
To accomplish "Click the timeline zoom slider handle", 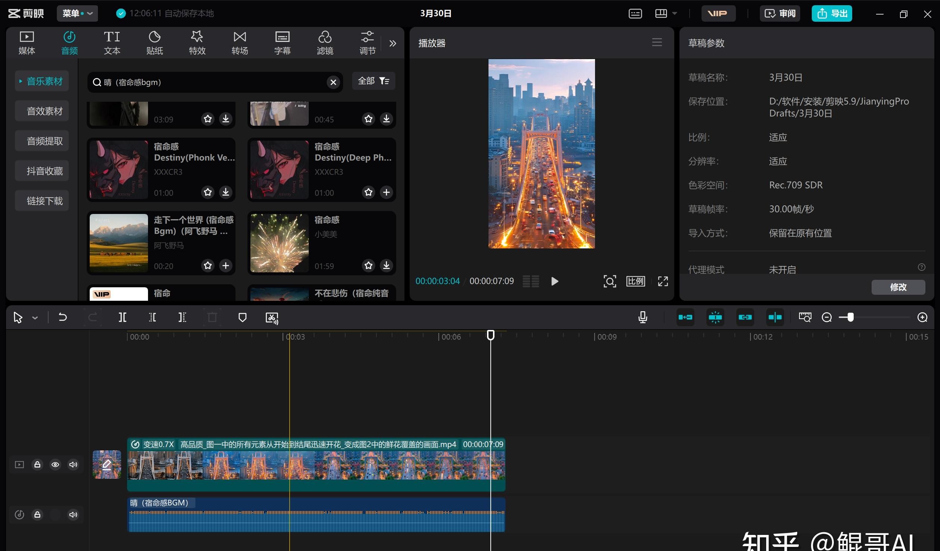I will click(851, 318).
